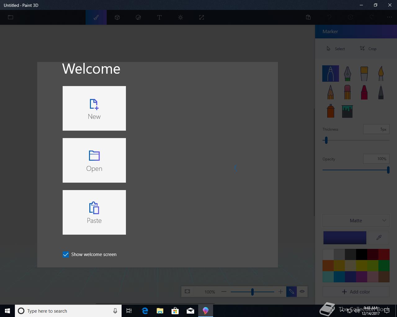Click the fit-to-screen icon in the zoom bar
This screenshot has width=397, height=317.
tap(187, 292)
